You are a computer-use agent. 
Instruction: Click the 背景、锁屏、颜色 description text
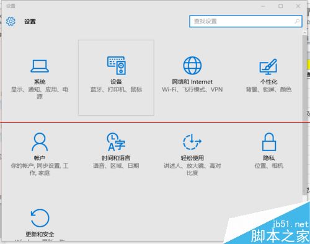click(268, 89)
